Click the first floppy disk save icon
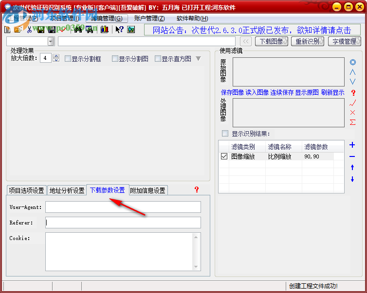The width and height of the screenshot is (367, 293). click(x=41, y=30)
